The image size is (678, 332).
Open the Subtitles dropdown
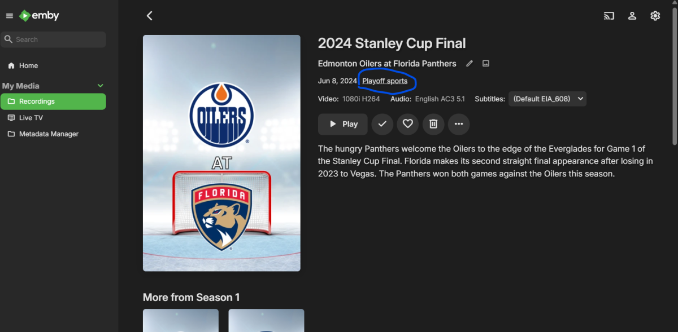click(547, 99)
